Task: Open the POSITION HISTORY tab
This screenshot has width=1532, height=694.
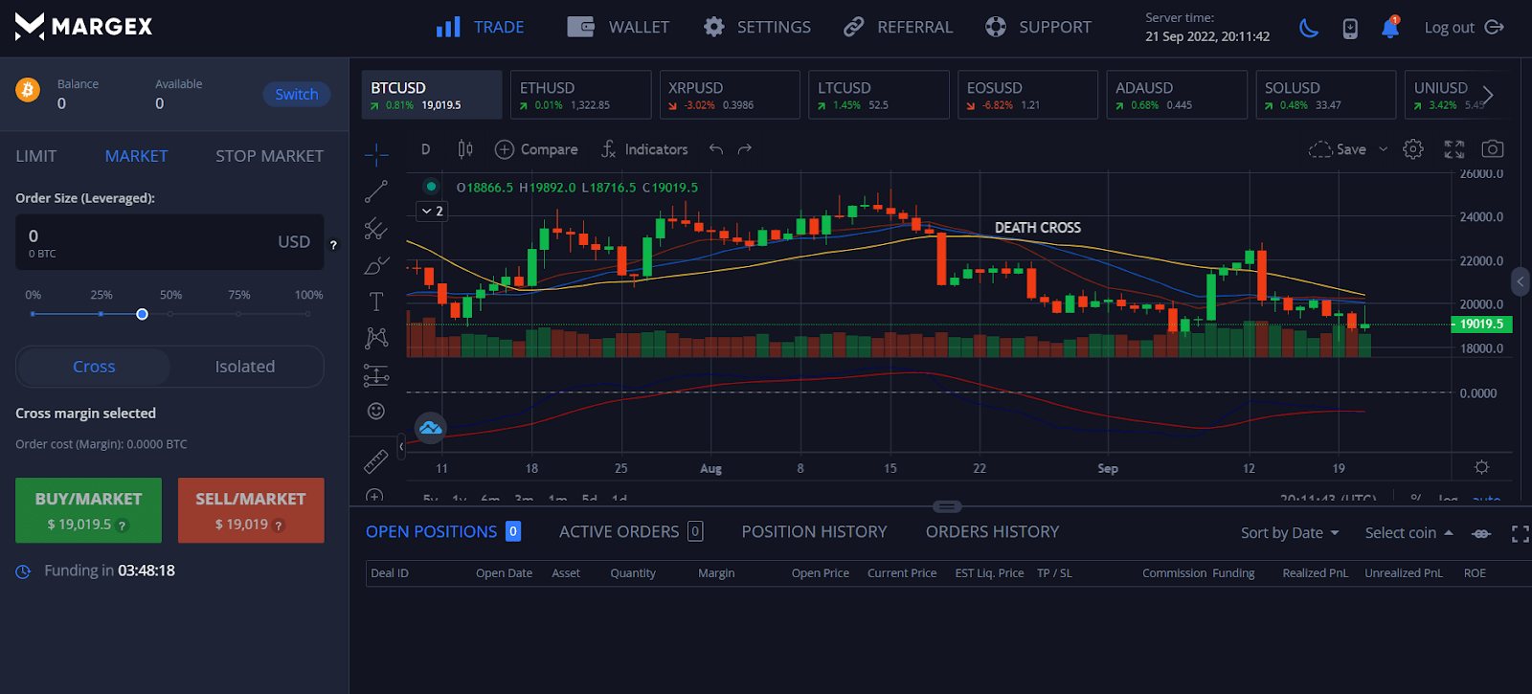Action: click(814, 531)
